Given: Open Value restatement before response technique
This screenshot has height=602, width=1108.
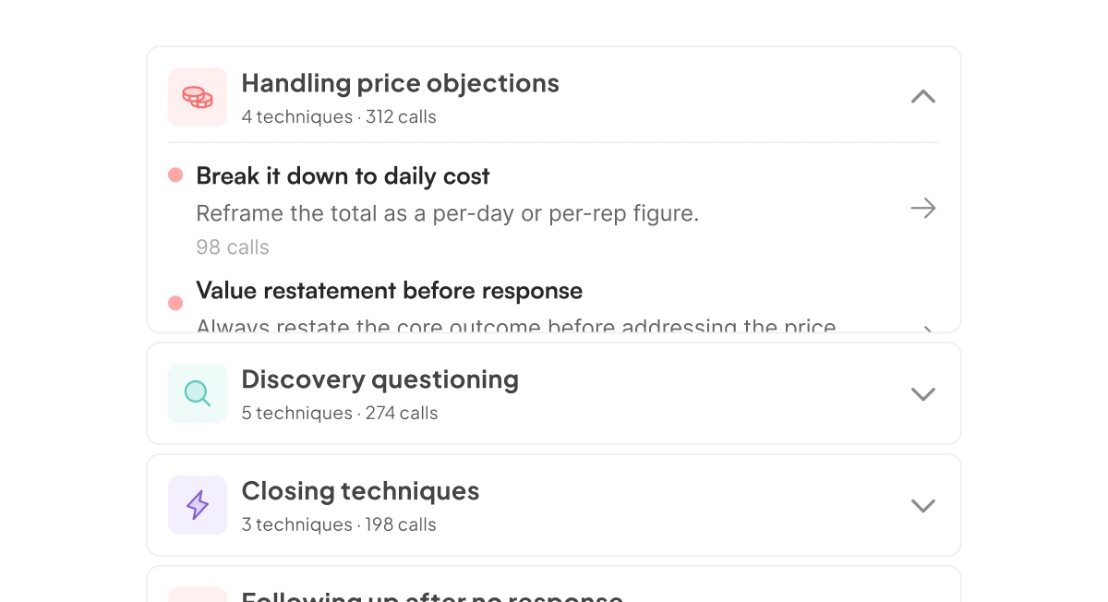Looking at the screenshot, I should (389, 291).
